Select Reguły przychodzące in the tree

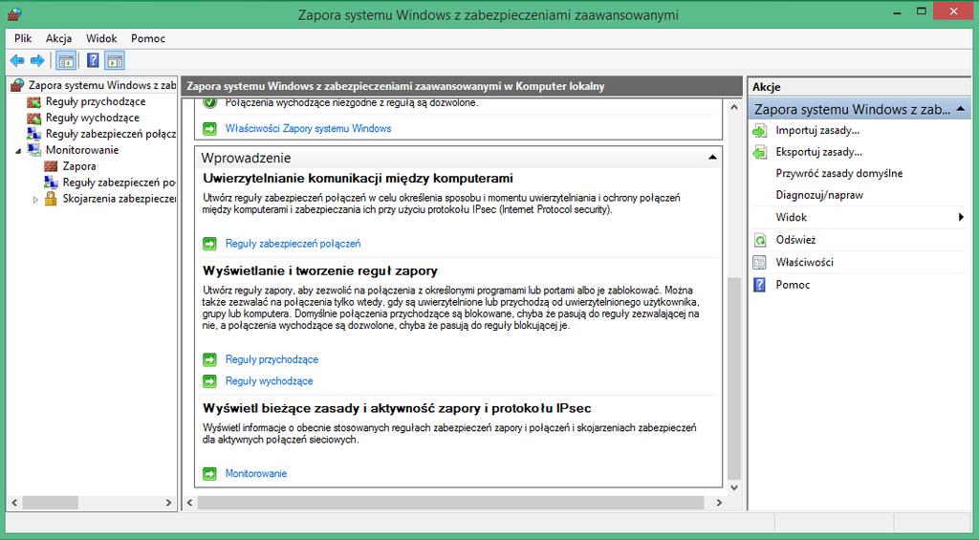pyautogui.click(x=96, y=101)
